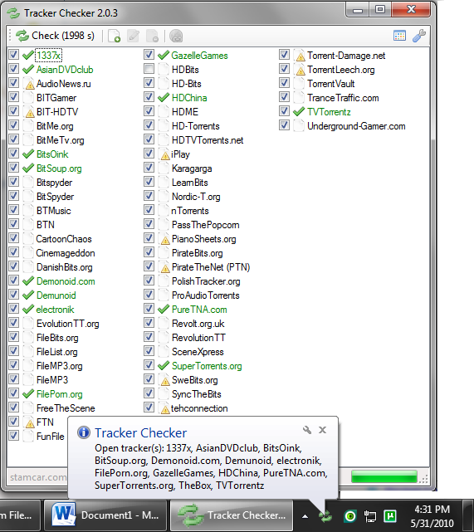474x532 pixels.
Task: Select the TranceTraffic.com tracker entry
Action: [x=343, y=98]
